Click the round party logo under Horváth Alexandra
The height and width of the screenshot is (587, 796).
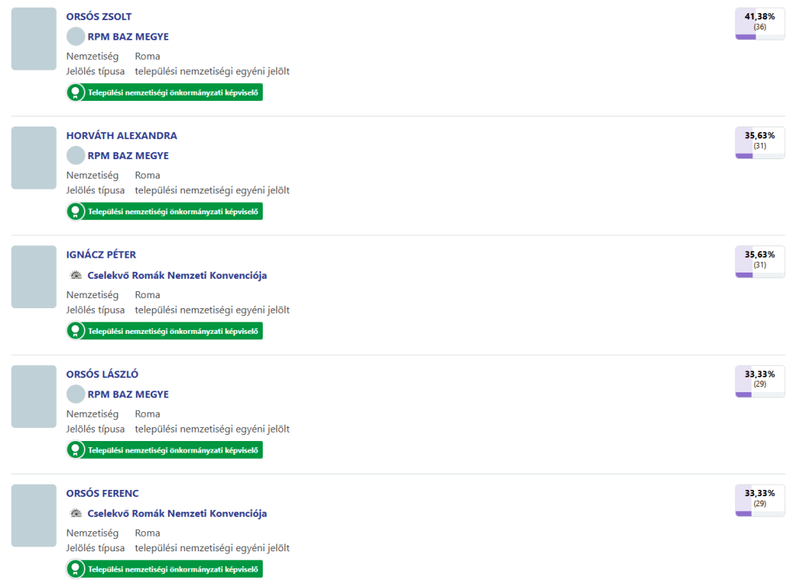coord(75,155)
